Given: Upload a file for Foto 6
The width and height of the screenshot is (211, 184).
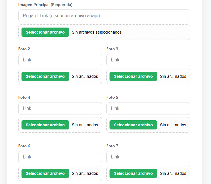Looking at the screenshot, I should (x=45, y=173).
